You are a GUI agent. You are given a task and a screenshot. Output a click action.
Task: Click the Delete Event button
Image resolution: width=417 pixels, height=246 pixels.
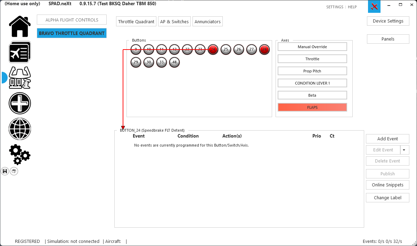[x=388, y=161]
